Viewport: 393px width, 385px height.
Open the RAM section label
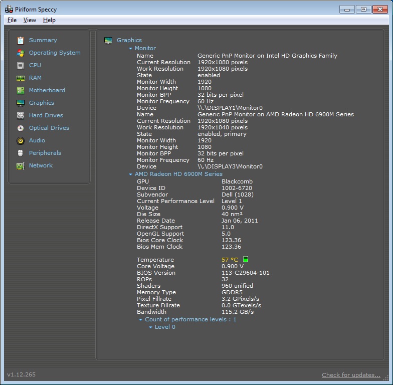[35, 78]
